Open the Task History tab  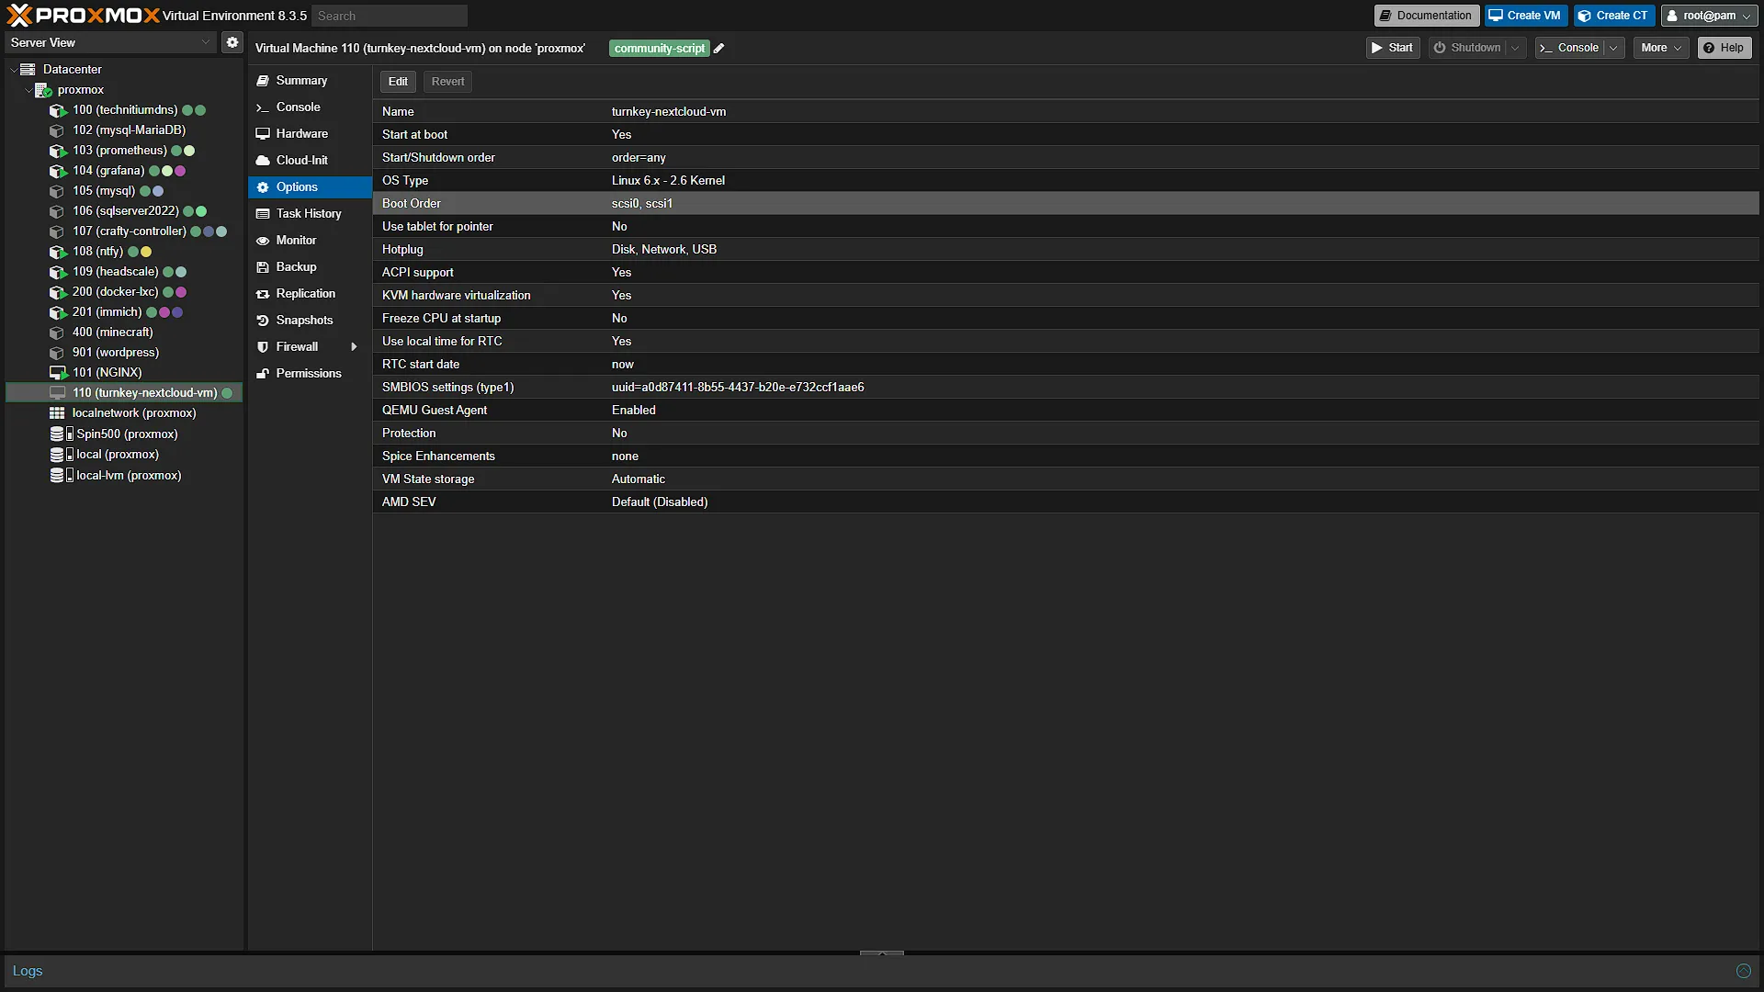pyautogui.click(x=310, y=214)
